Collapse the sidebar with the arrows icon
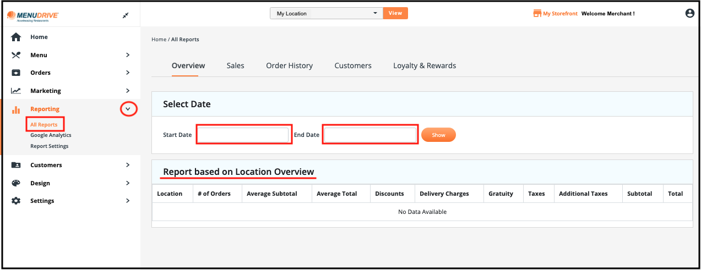The height and width of the screenshot is (270, 701). click(x=126, y=15)
